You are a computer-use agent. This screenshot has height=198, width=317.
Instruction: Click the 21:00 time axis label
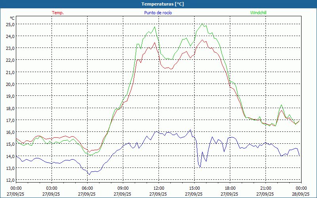click(x=265, y=188)
